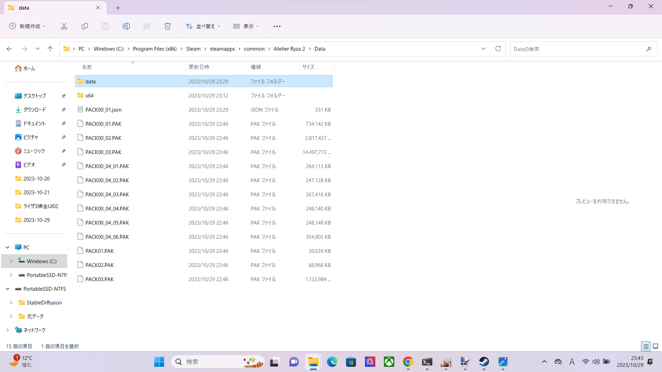Open Microsoft Edge from the taskbar
This screenshot has height=372, width=662.
(332, 362)
